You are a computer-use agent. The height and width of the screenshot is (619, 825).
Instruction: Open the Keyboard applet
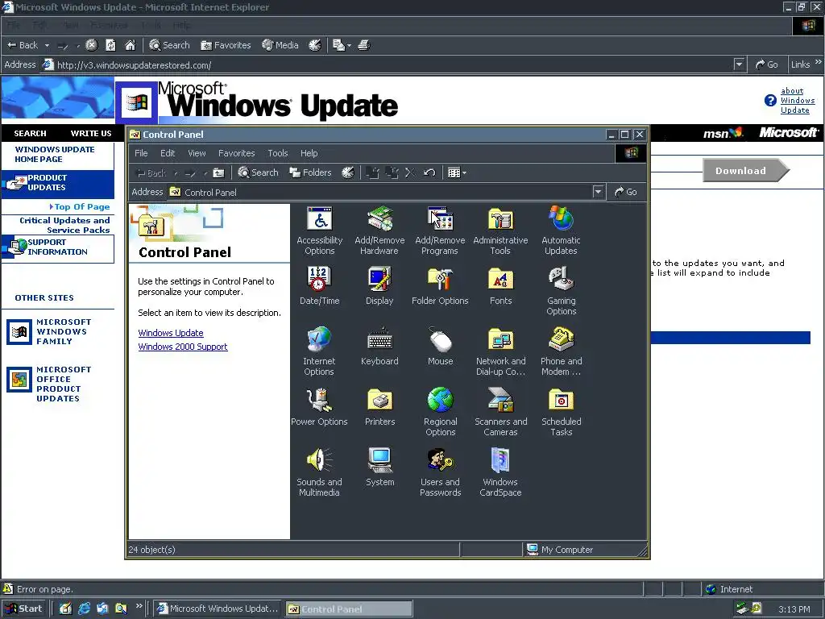point(379,347)
